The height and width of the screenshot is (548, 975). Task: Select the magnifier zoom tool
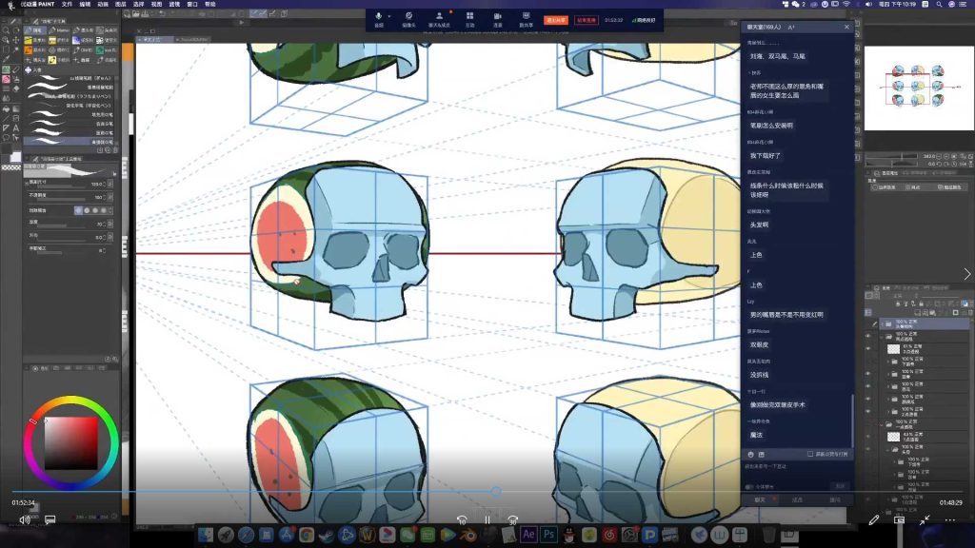coord(6,29)
